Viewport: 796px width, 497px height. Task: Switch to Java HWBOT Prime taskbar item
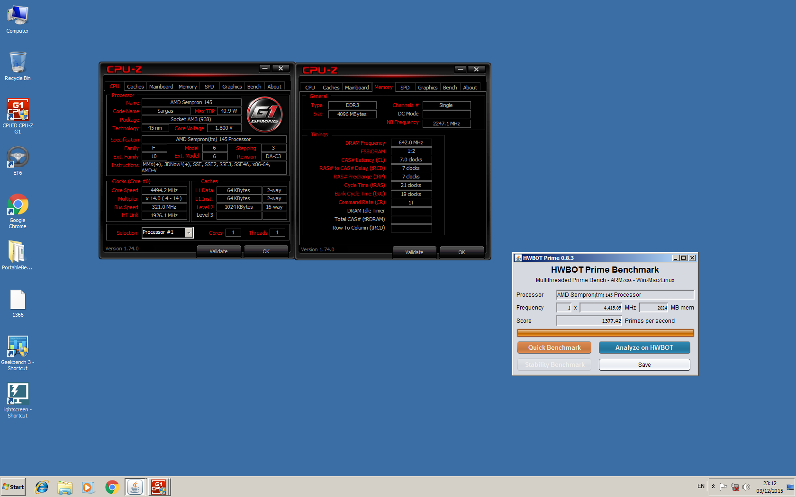pyautogui.click(x=135, y=487)
